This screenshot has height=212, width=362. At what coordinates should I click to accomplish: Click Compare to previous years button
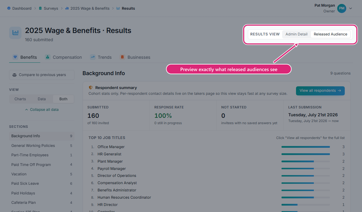click(x=42, y=75)
